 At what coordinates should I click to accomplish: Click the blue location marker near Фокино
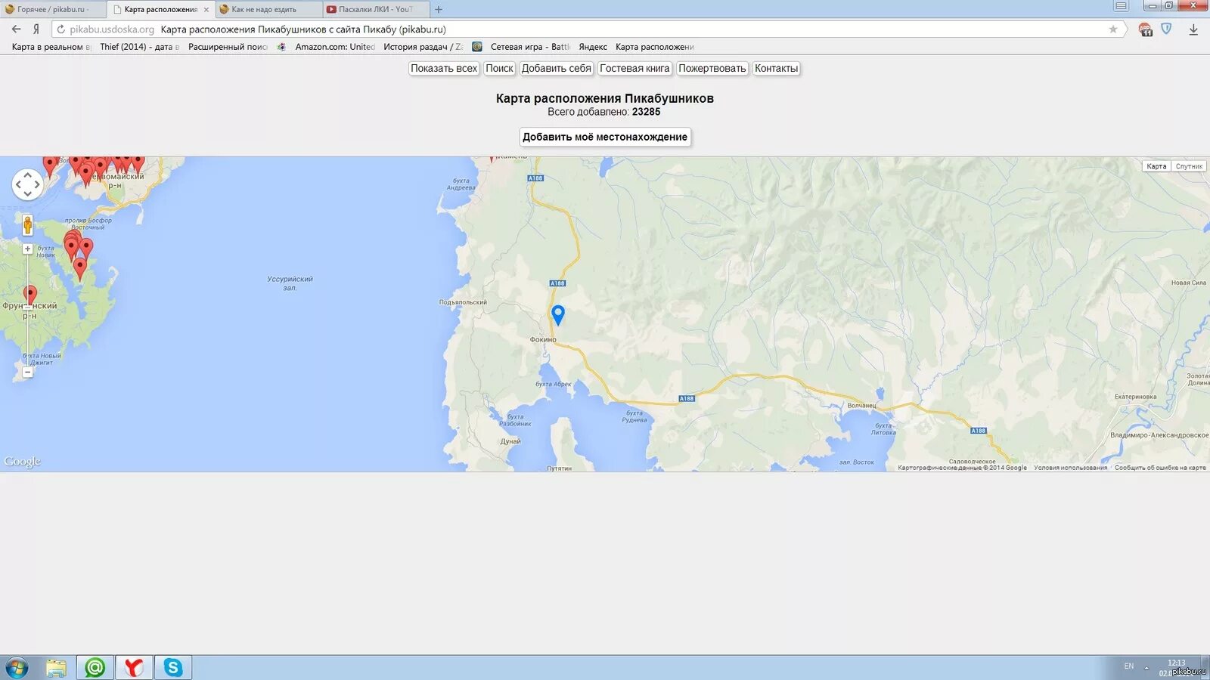coord(558,315)
